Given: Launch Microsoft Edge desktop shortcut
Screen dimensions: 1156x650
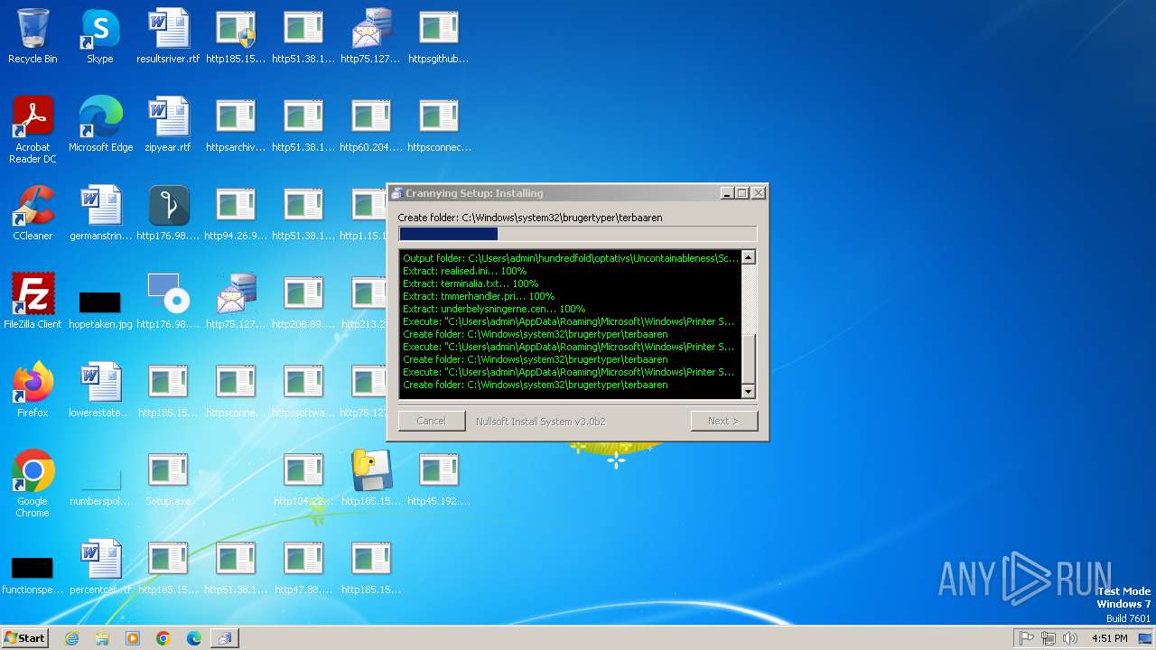Looking at the screenshot, I should point(100,125).
